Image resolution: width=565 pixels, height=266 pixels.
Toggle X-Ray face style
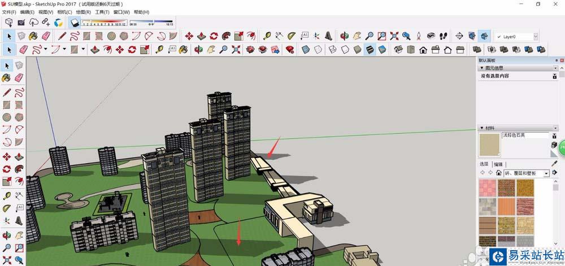click(x=306, y=49)
